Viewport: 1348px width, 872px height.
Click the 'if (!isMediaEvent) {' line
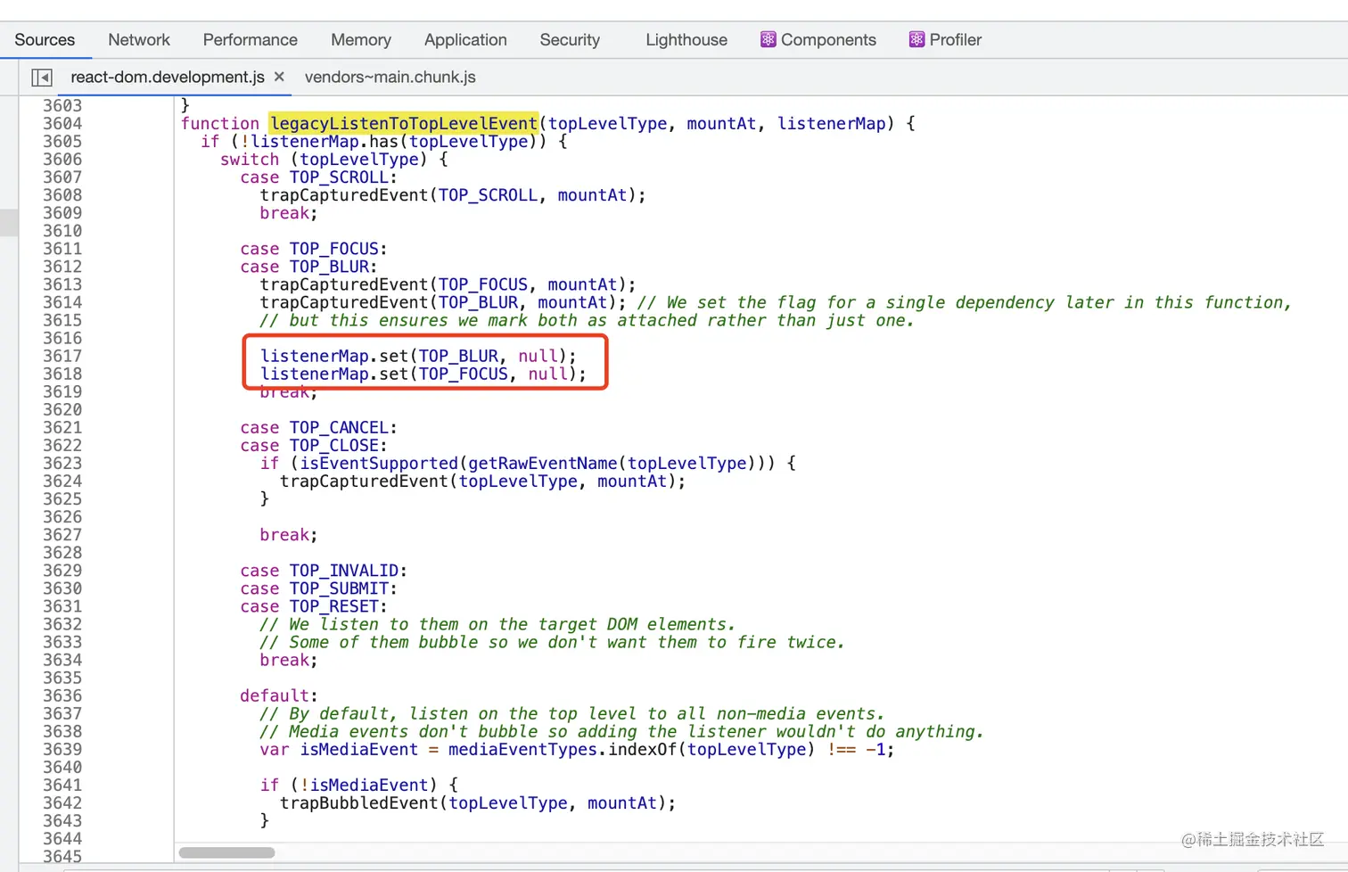pyautogui.click(x=359, y=786)
